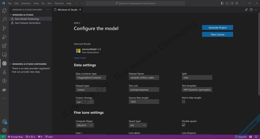Open Source Control view icon
The width and height of the screenshot is (260, 139).
tap(4, 28)
